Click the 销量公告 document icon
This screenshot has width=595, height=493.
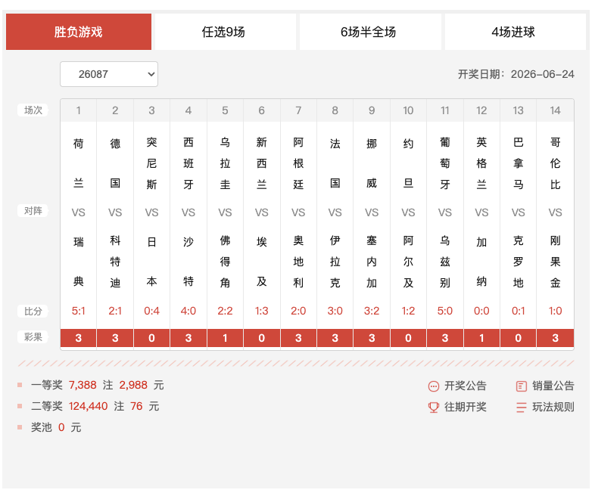pyautogui.click(x=522, y=386)
